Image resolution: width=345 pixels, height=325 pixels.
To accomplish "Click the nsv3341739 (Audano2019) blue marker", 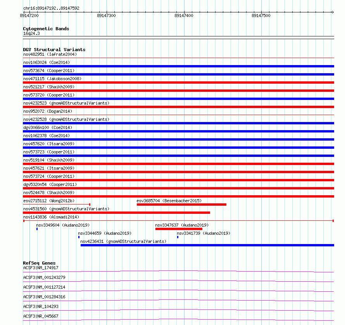I will tap(178, 237).
